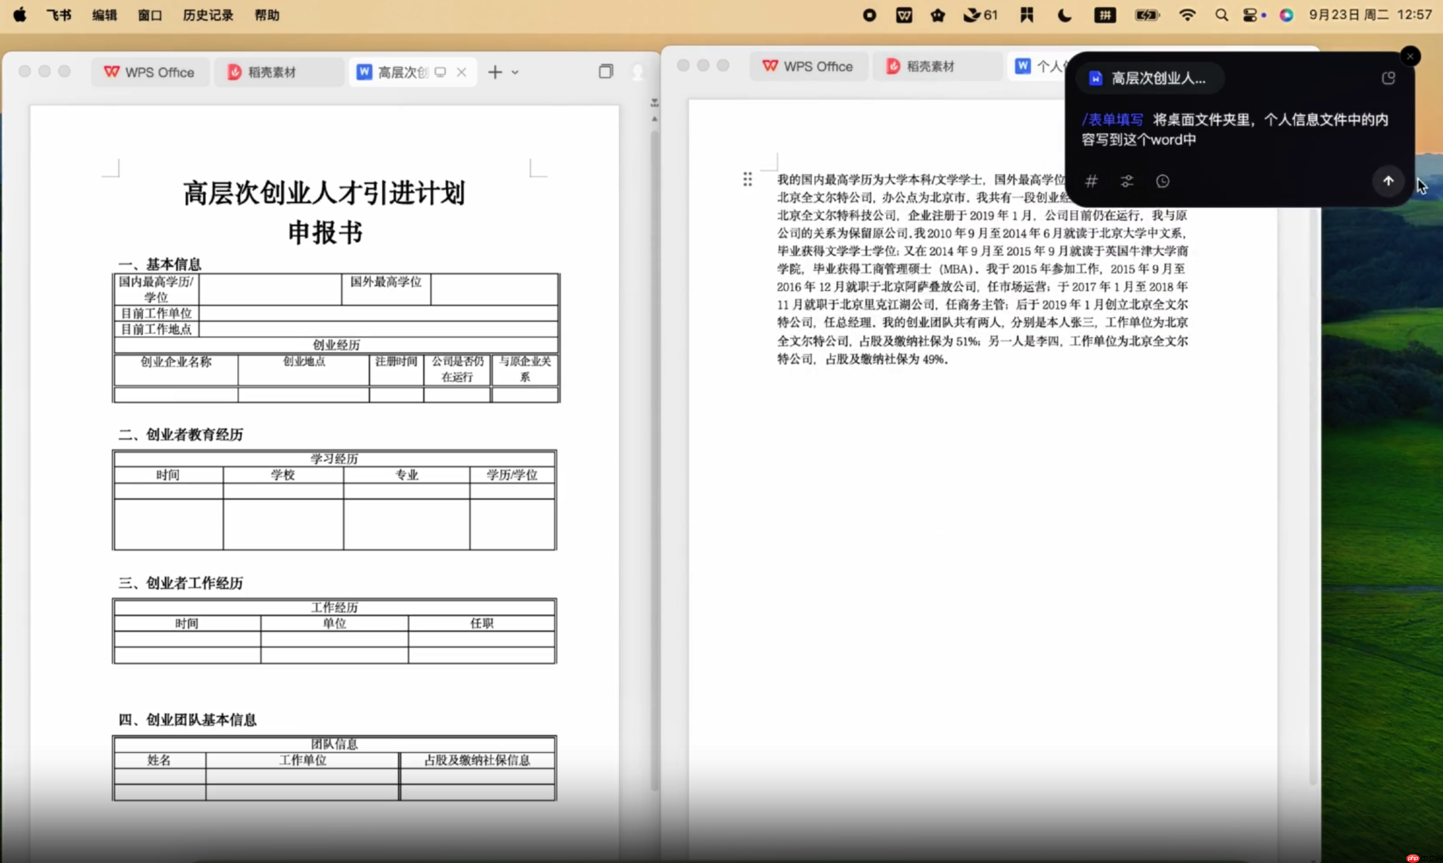
Task: Select the hashtag topic icon in the assistant panel
Action: (x=1092, y=181)
